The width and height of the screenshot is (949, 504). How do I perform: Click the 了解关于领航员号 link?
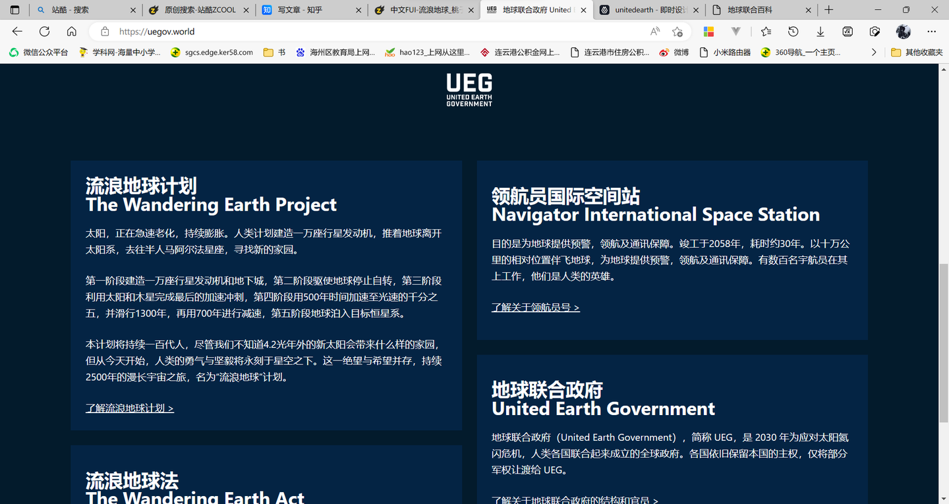[536, 307]
